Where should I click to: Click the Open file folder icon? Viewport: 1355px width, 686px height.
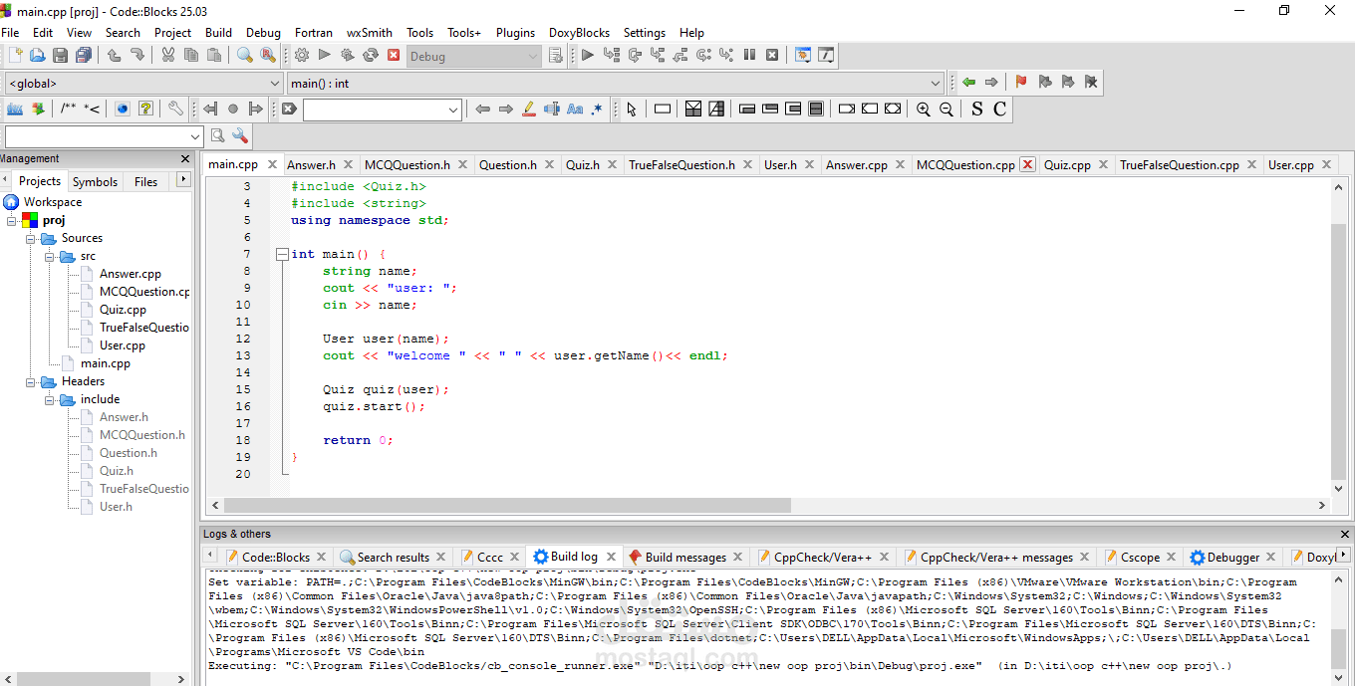coord(38,56)
